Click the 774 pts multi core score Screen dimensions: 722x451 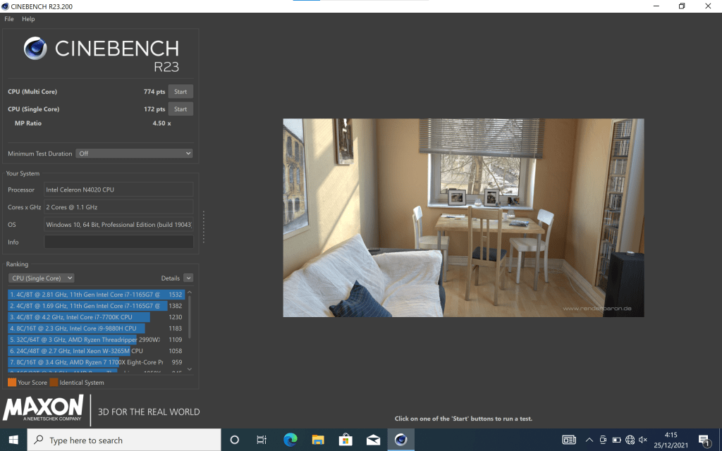(x=154, y=92)
